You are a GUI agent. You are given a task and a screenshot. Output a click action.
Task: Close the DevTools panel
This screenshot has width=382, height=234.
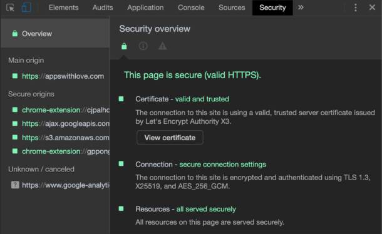pyautogui.click(x=372, y=8)
